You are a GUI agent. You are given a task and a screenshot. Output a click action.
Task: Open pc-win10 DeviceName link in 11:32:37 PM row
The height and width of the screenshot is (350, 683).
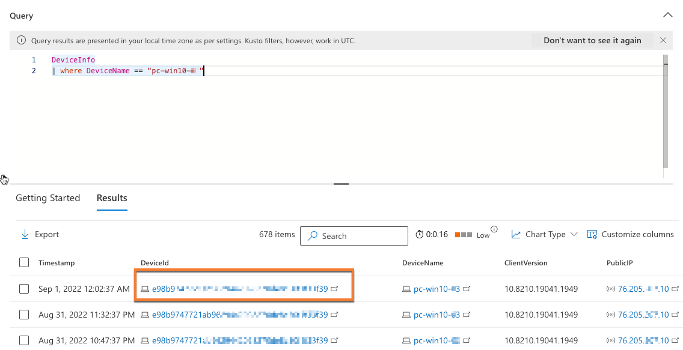pos(436,315)
